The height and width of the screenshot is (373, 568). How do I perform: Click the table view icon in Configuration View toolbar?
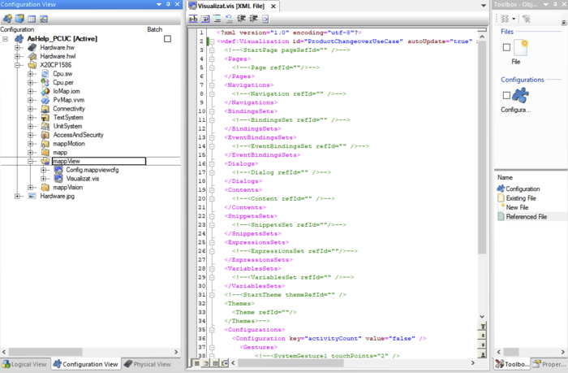(32, 19)
